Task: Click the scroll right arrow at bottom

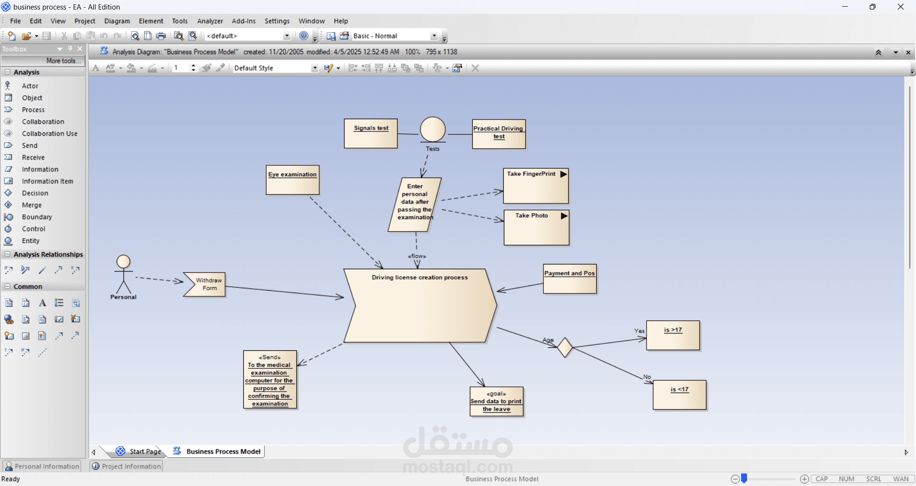Action: click(x=906, y=452)
